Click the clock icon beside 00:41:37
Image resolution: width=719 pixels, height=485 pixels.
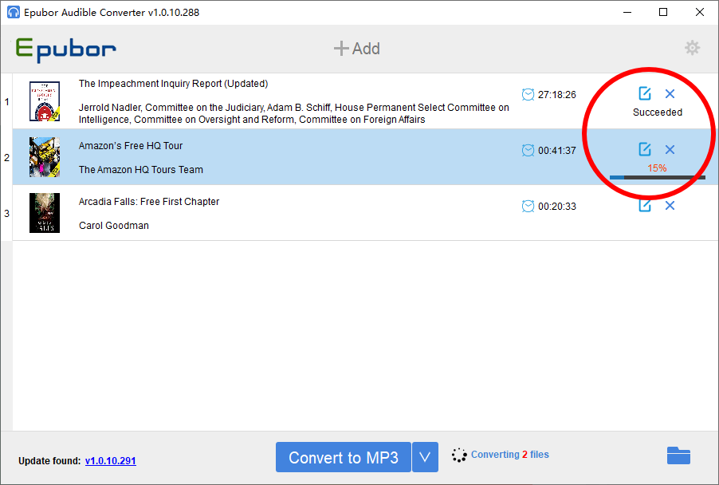coord(528,151)
